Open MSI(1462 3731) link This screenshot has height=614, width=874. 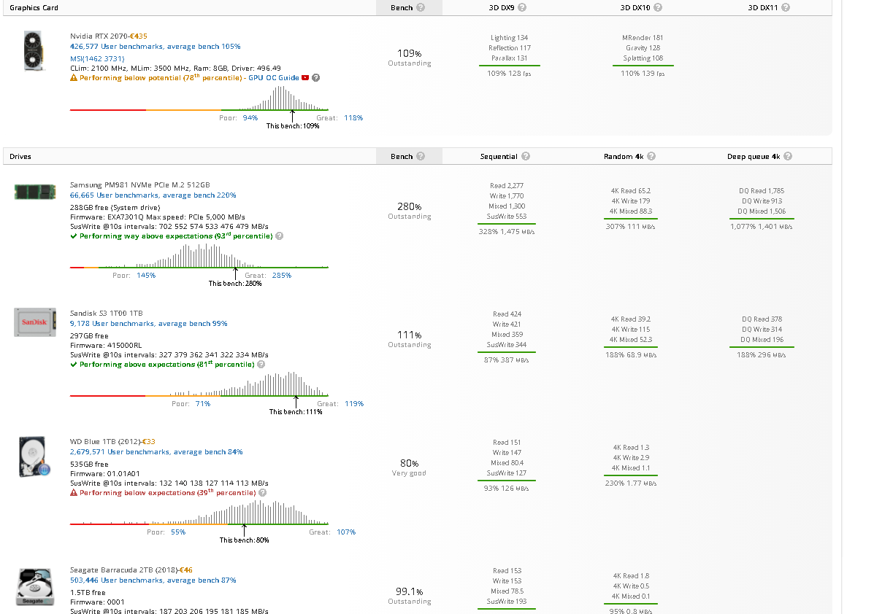(x=97, y=58)
